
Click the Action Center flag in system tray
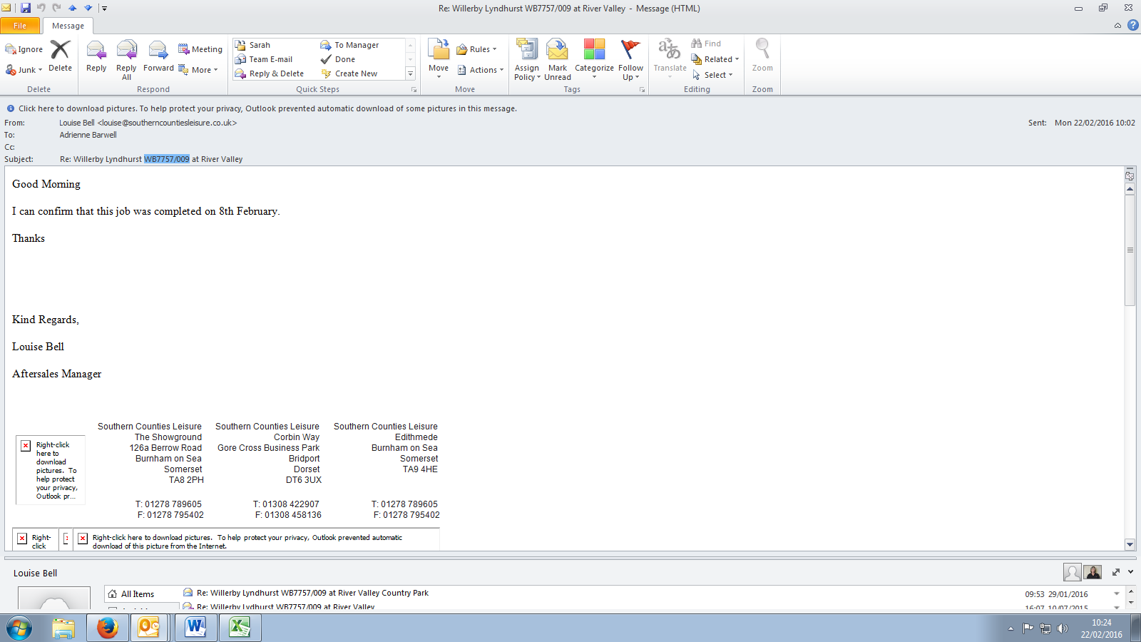pos(1028,628)
